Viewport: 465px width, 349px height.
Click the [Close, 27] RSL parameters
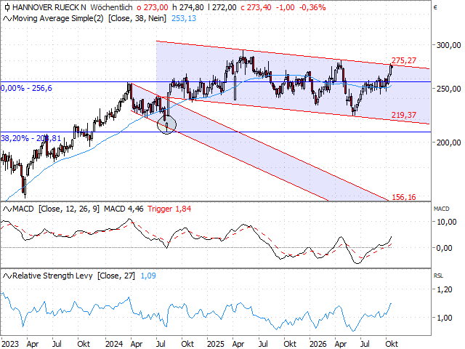pos(116,276)
